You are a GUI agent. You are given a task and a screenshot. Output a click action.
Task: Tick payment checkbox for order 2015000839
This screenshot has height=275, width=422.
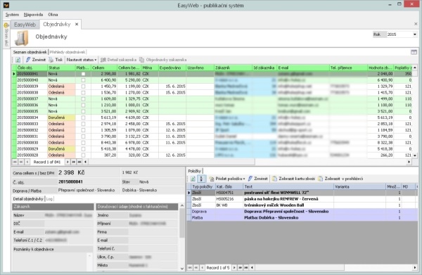tap(83, 87)
